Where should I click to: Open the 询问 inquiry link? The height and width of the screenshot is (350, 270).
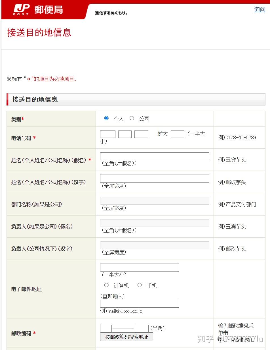(260, 9)
